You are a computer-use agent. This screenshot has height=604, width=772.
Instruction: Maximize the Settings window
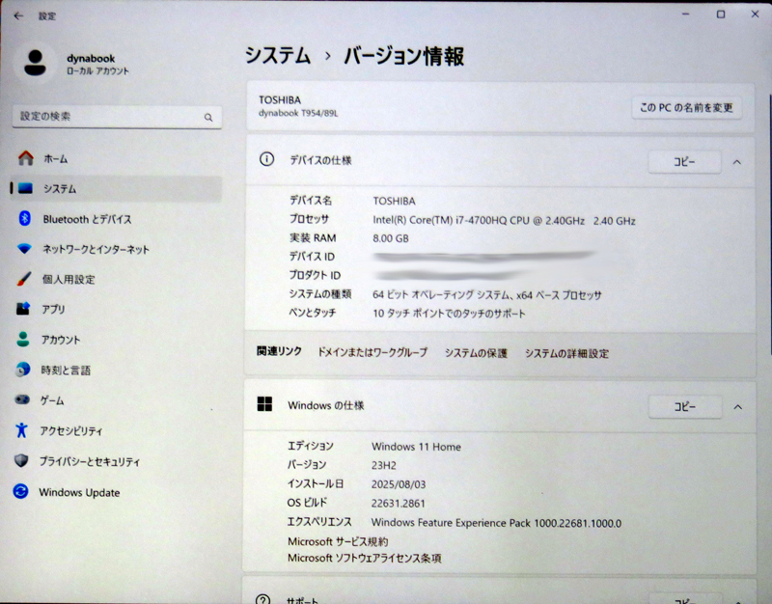(x=720, y=14)
